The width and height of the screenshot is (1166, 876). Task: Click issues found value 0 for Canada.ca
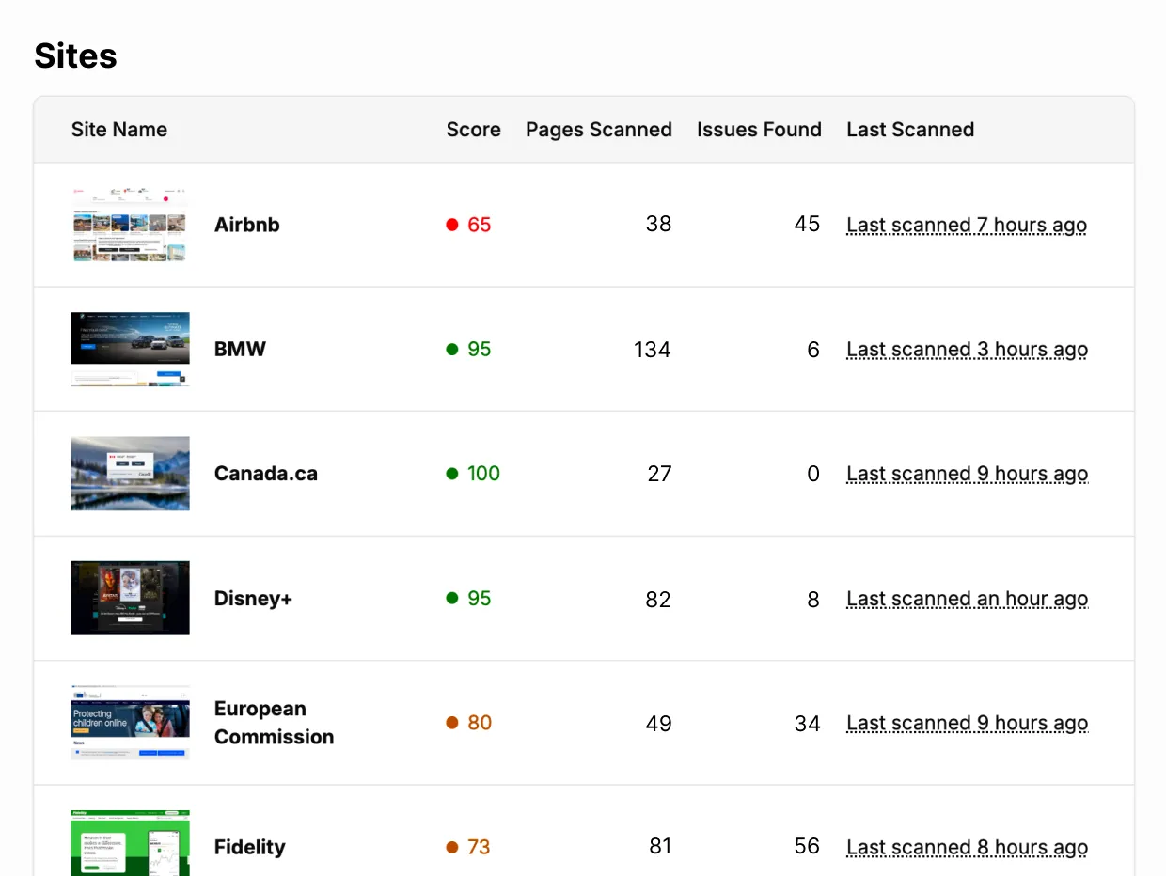813,474
